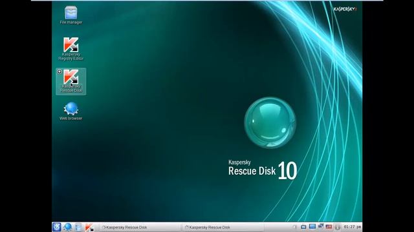414x232 pixels.
Task: Open web browser globe icon in taskbar
Action: click(67, 227)
